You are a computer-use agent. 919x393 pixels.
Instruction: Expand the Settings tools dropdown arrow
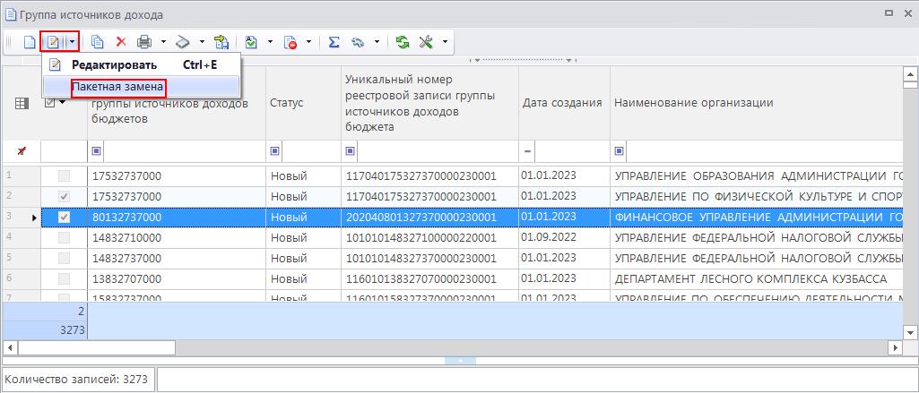[x=445, y=42]
